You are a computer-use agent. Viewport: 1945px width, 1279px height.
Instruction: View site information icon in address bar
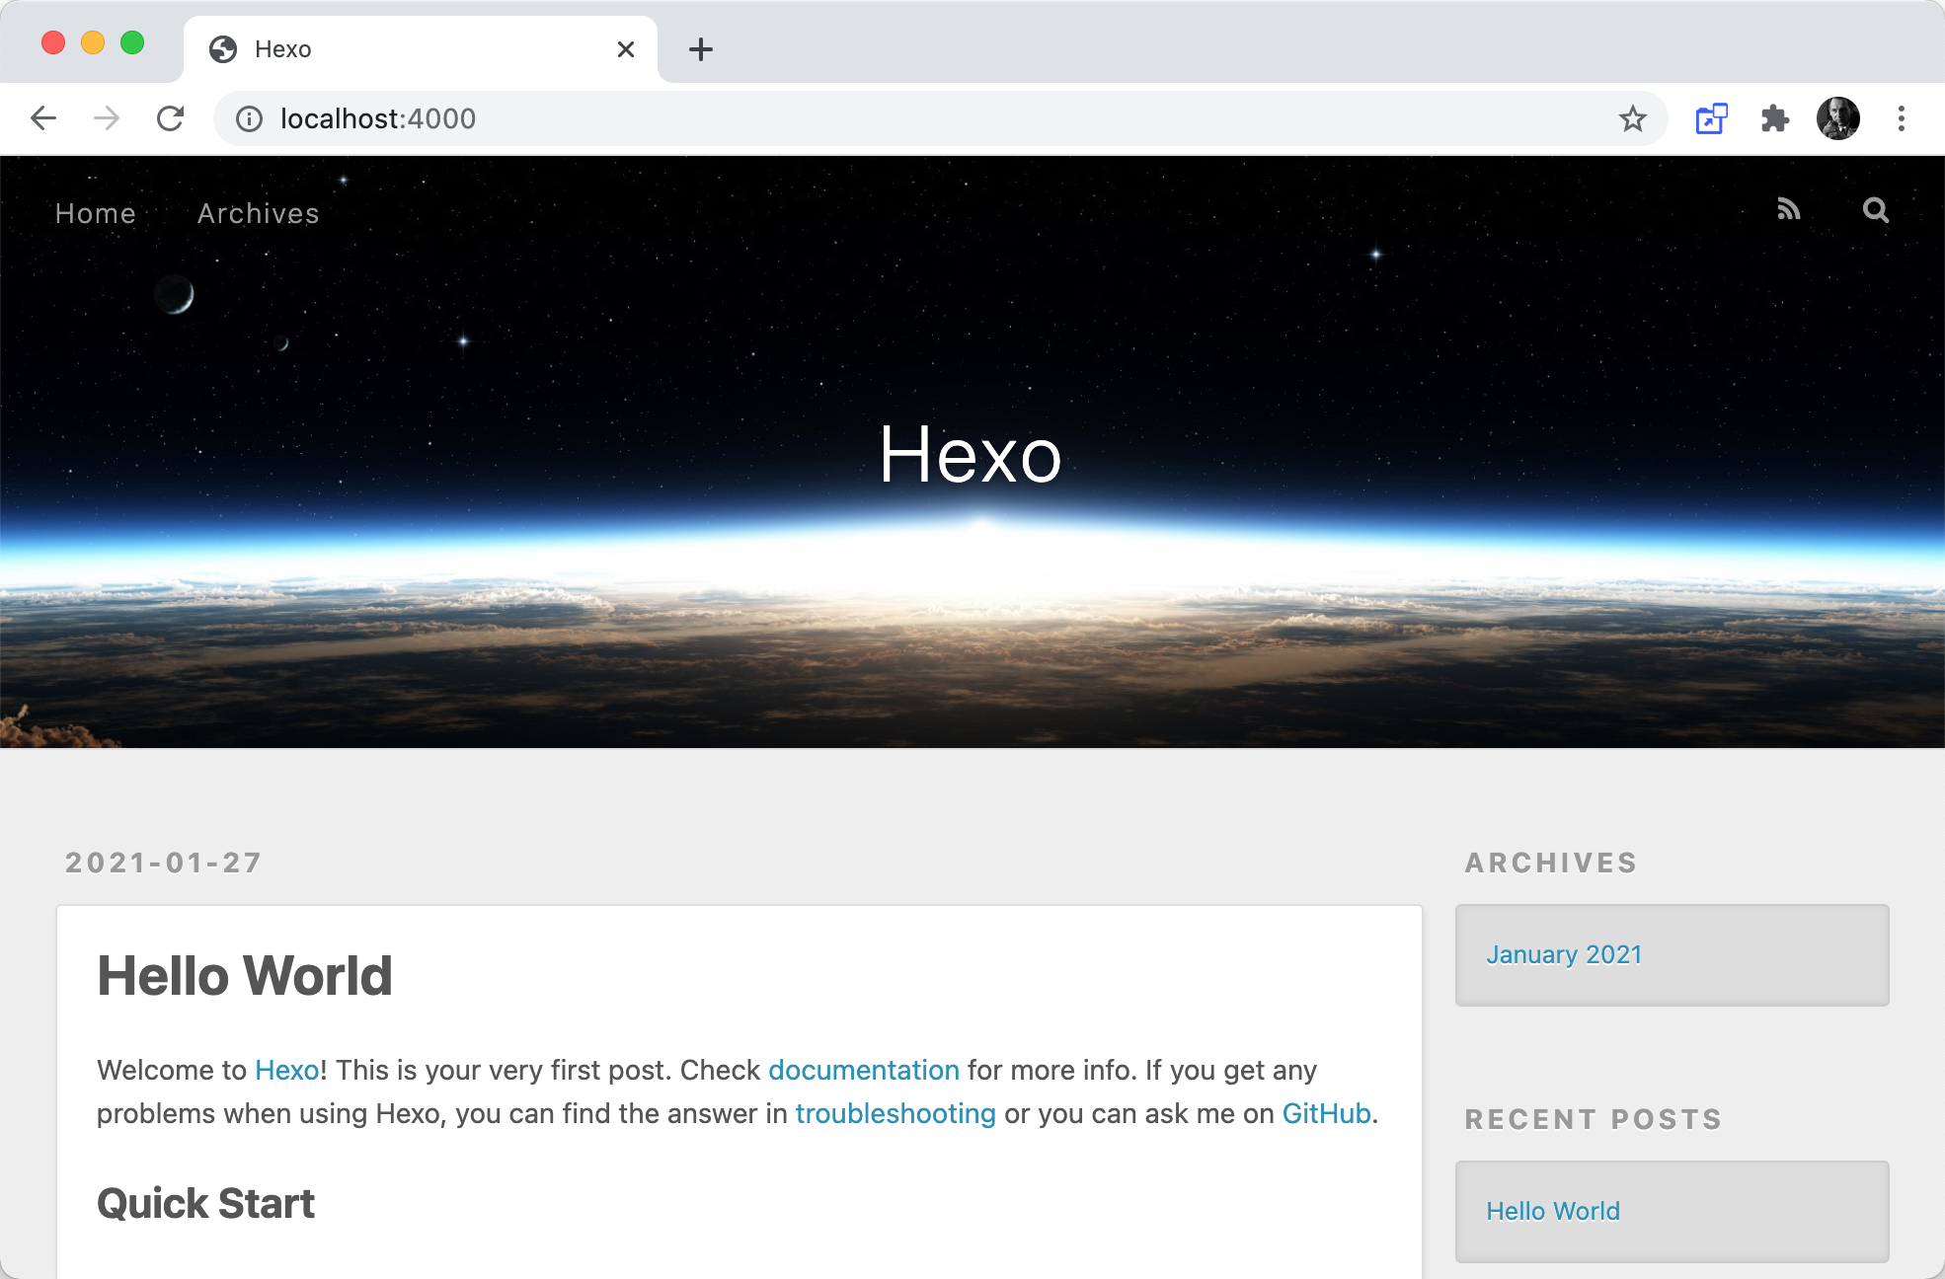[x=249, y=119]
